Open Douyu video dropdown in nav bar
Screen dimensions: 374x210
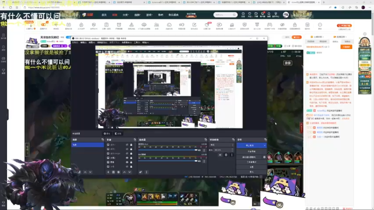click(x=137, y=15)
